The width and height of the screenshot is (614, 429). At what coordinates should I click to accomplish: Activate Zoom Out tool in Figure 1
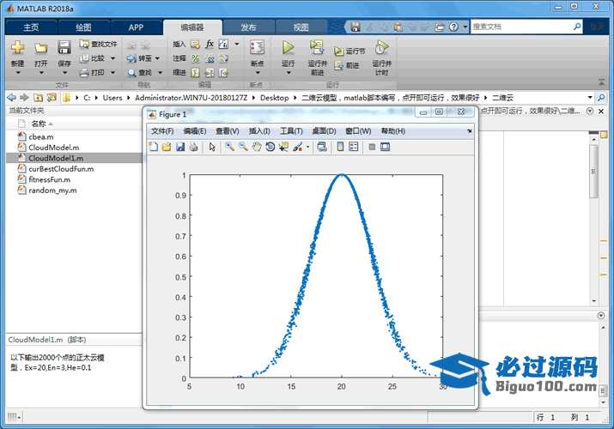[x=243, y=147]
